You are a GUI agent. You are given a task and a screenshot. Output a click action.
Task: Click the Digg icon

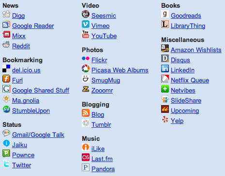tap(6, 14)
